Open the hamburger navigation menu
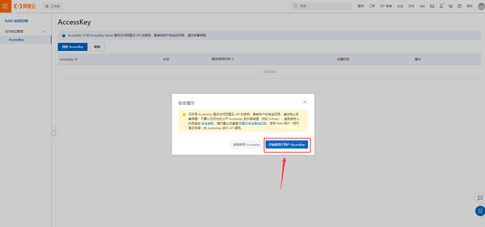485x227 pixels. click(5, 6)
